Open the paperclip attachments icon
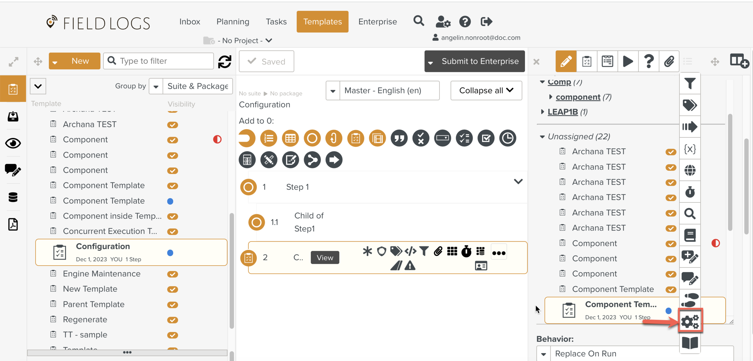The width and height of the screenshot is (753, 361). 669,61
